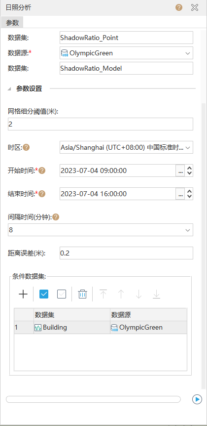Screen dimensions: 207x426
Task: Open the 数据源 OlympicGreen dropdown
Action: (126, 53)
